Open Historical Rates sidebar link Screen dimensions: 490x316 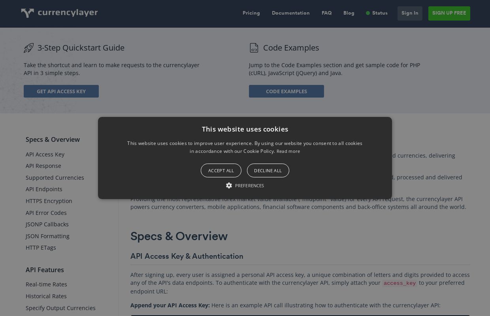click(x=46, y=296)
